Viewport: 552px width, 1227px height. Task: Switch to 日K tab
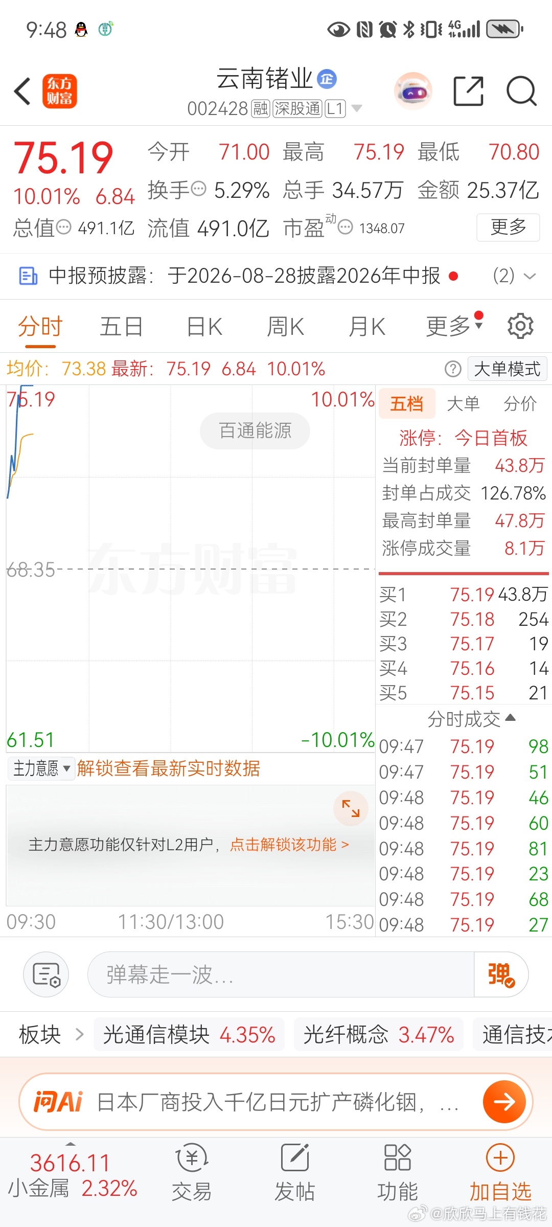pyautogui.click(x=204, y=326)
